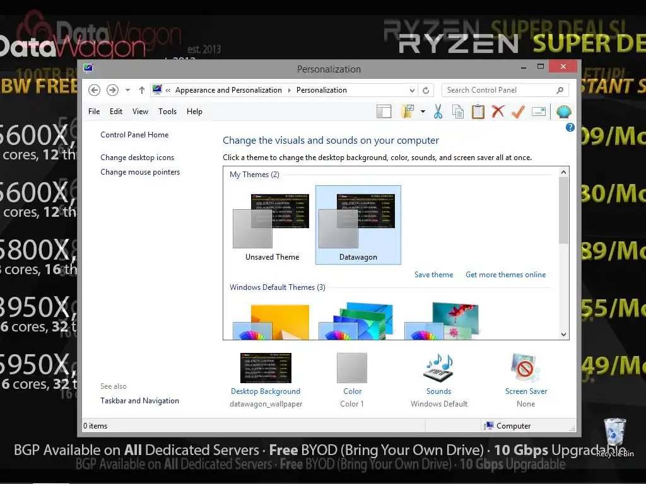The height and width of the screenshot is (484, 646).
Task: Expand the address bar history dropdown
Action: point(412,90)
